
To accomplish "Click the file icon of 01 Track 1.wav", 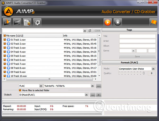I will (8, 40).
